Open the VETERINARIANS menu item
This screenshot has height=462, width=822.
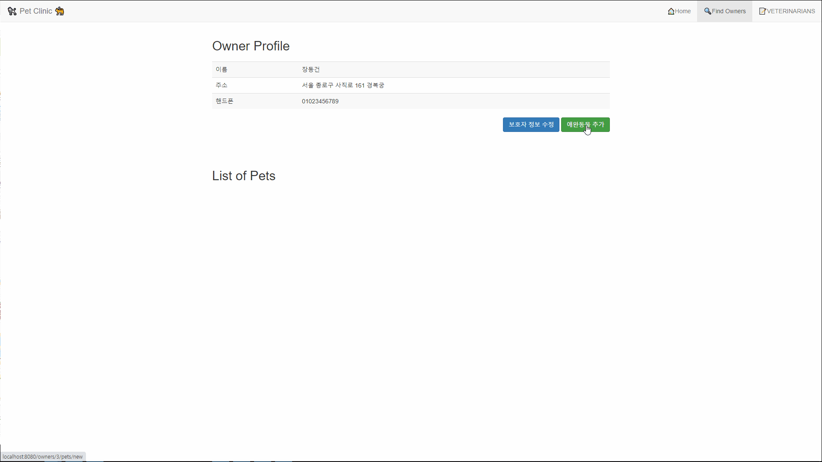click(787, 11)
